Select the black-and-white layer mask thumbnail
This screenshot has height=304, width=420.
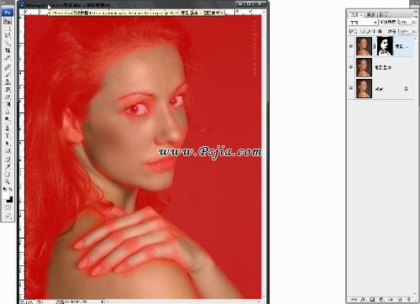click(x=385, y=46)
